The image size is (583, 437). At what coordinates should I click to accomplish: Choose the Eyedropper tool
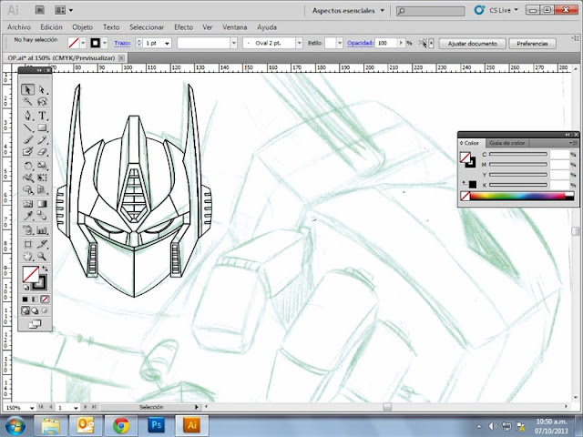pos(28,217)
